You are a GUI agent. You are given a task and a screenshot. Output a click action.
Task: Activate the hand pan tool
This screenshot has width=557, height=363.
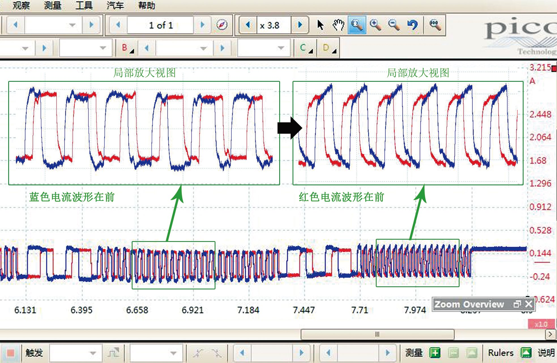pos(338,25)
